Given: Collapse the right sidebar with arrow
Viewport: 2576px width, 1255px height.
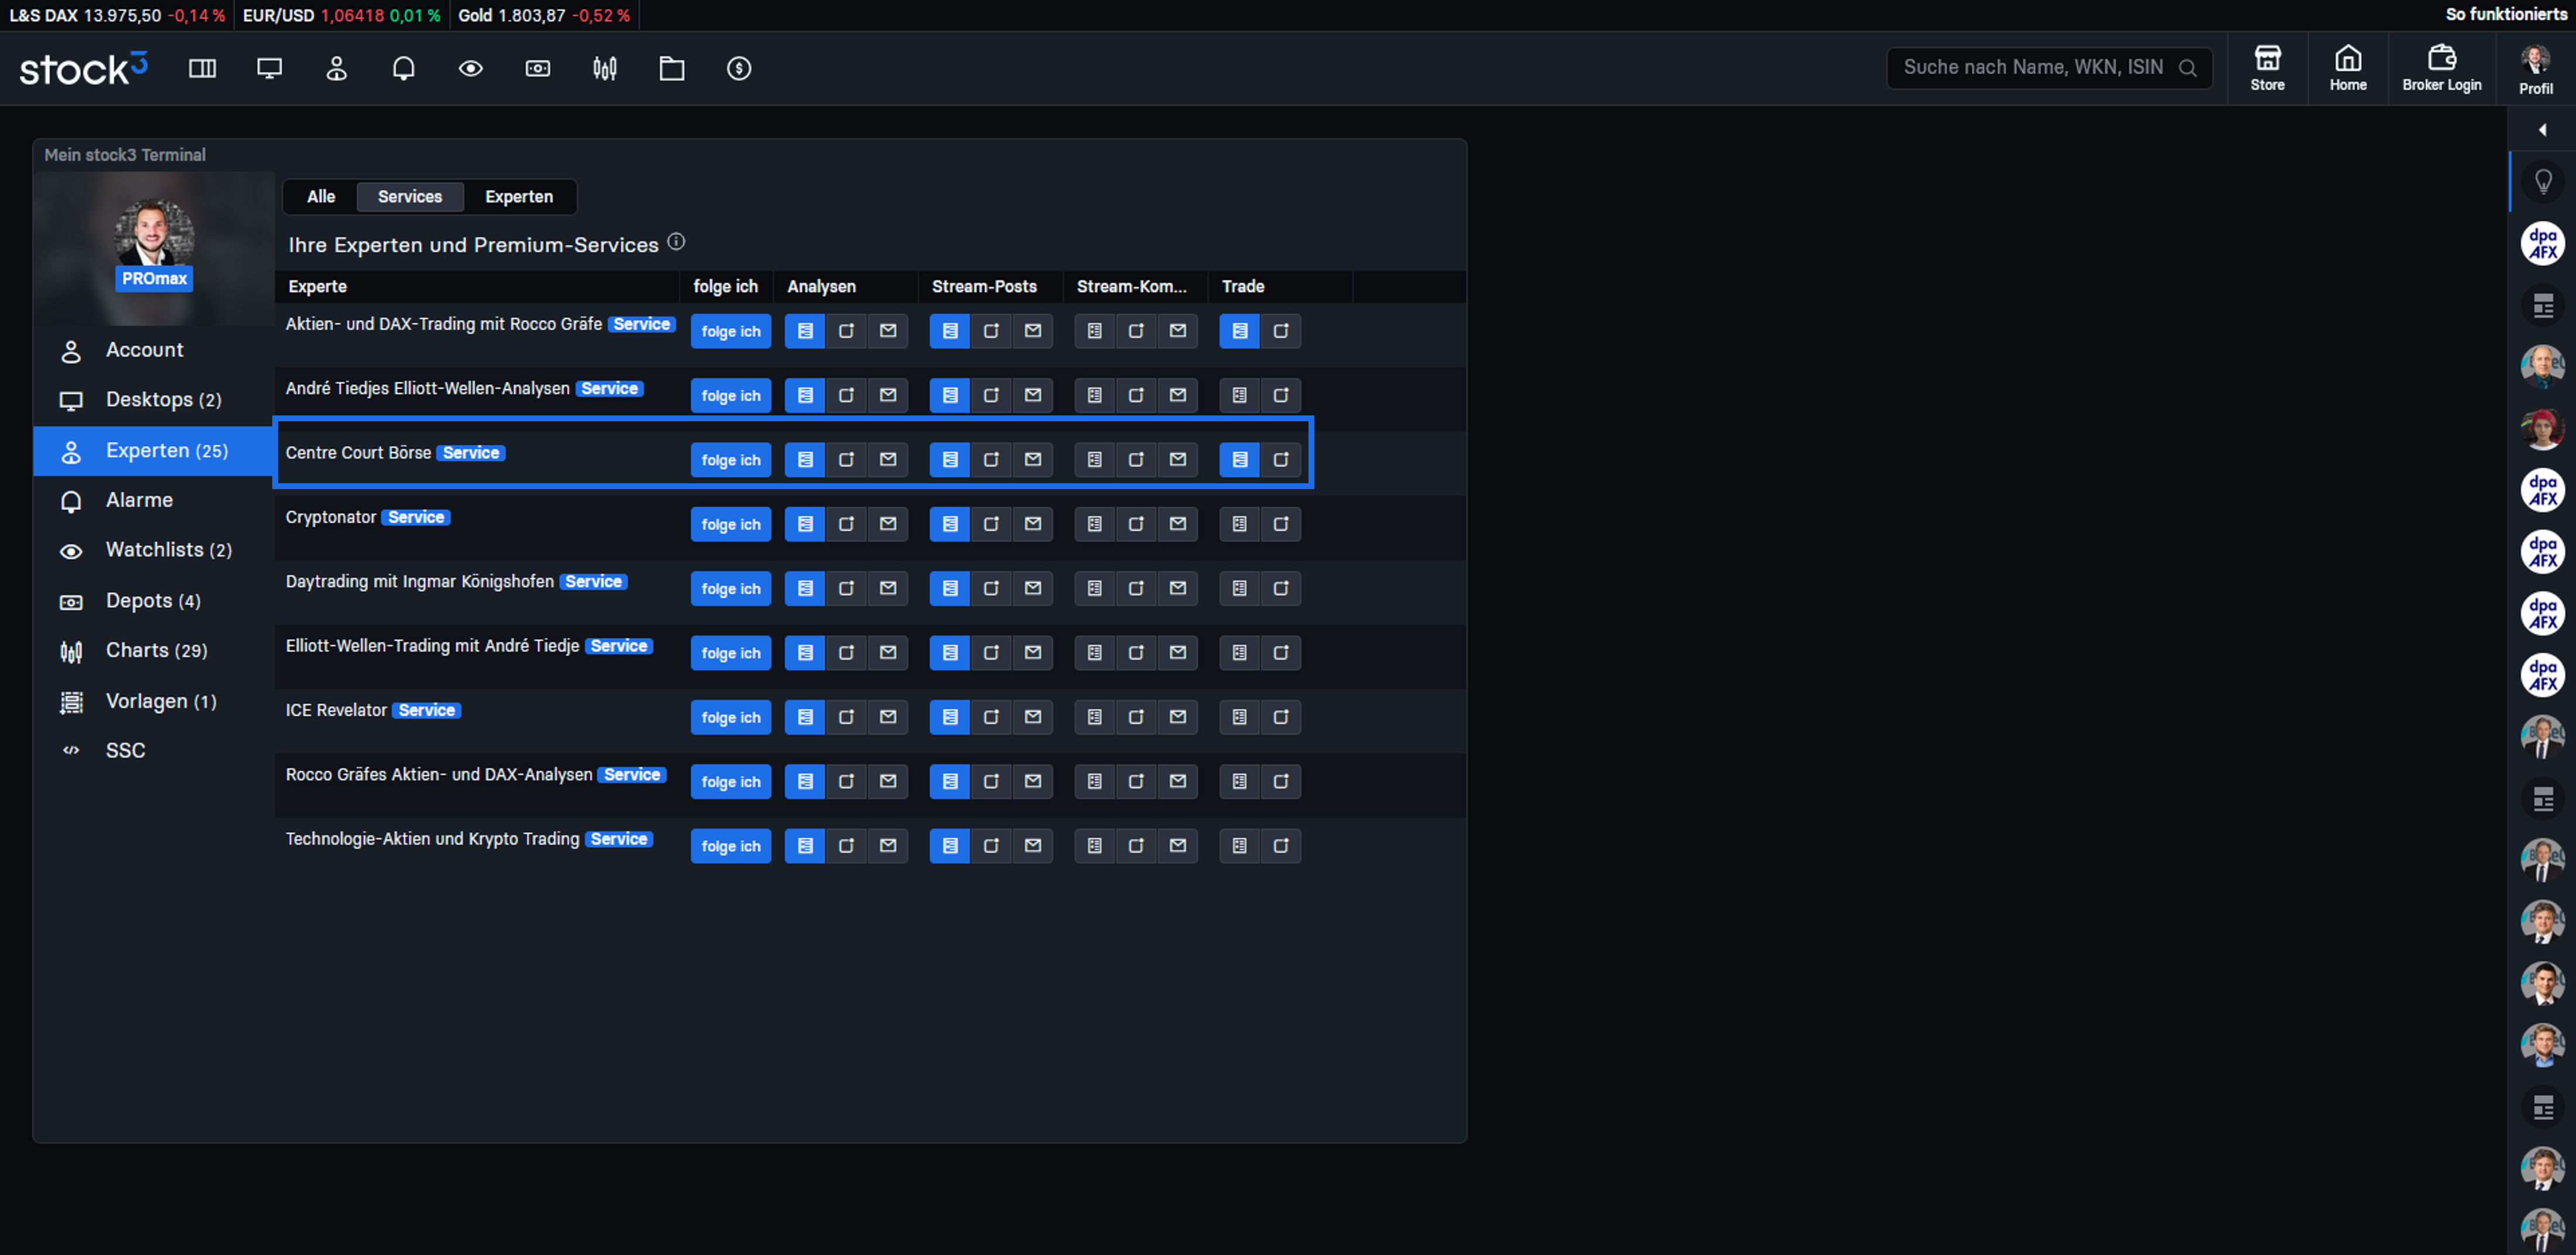Looking at the screenshot, I should point(2543,130).
